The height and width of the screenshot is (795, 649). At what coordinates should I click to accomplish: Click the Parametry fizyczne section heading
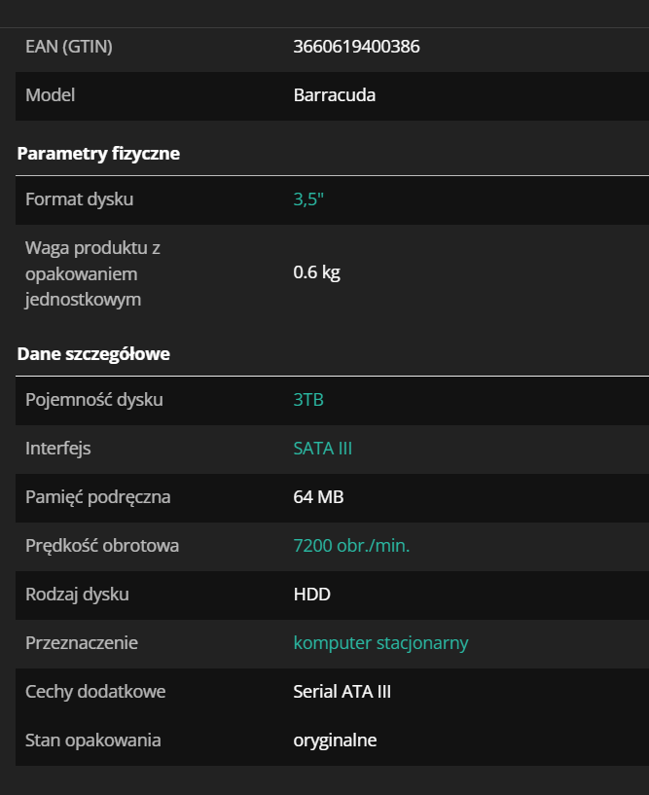pyautogui.click(x=98, y=154)
